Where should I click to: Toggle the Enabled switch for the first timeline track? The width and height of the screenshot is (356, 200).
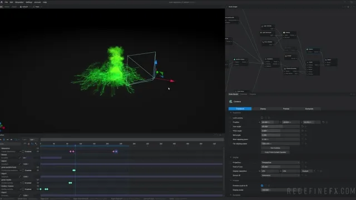click(x=23, y=152)
